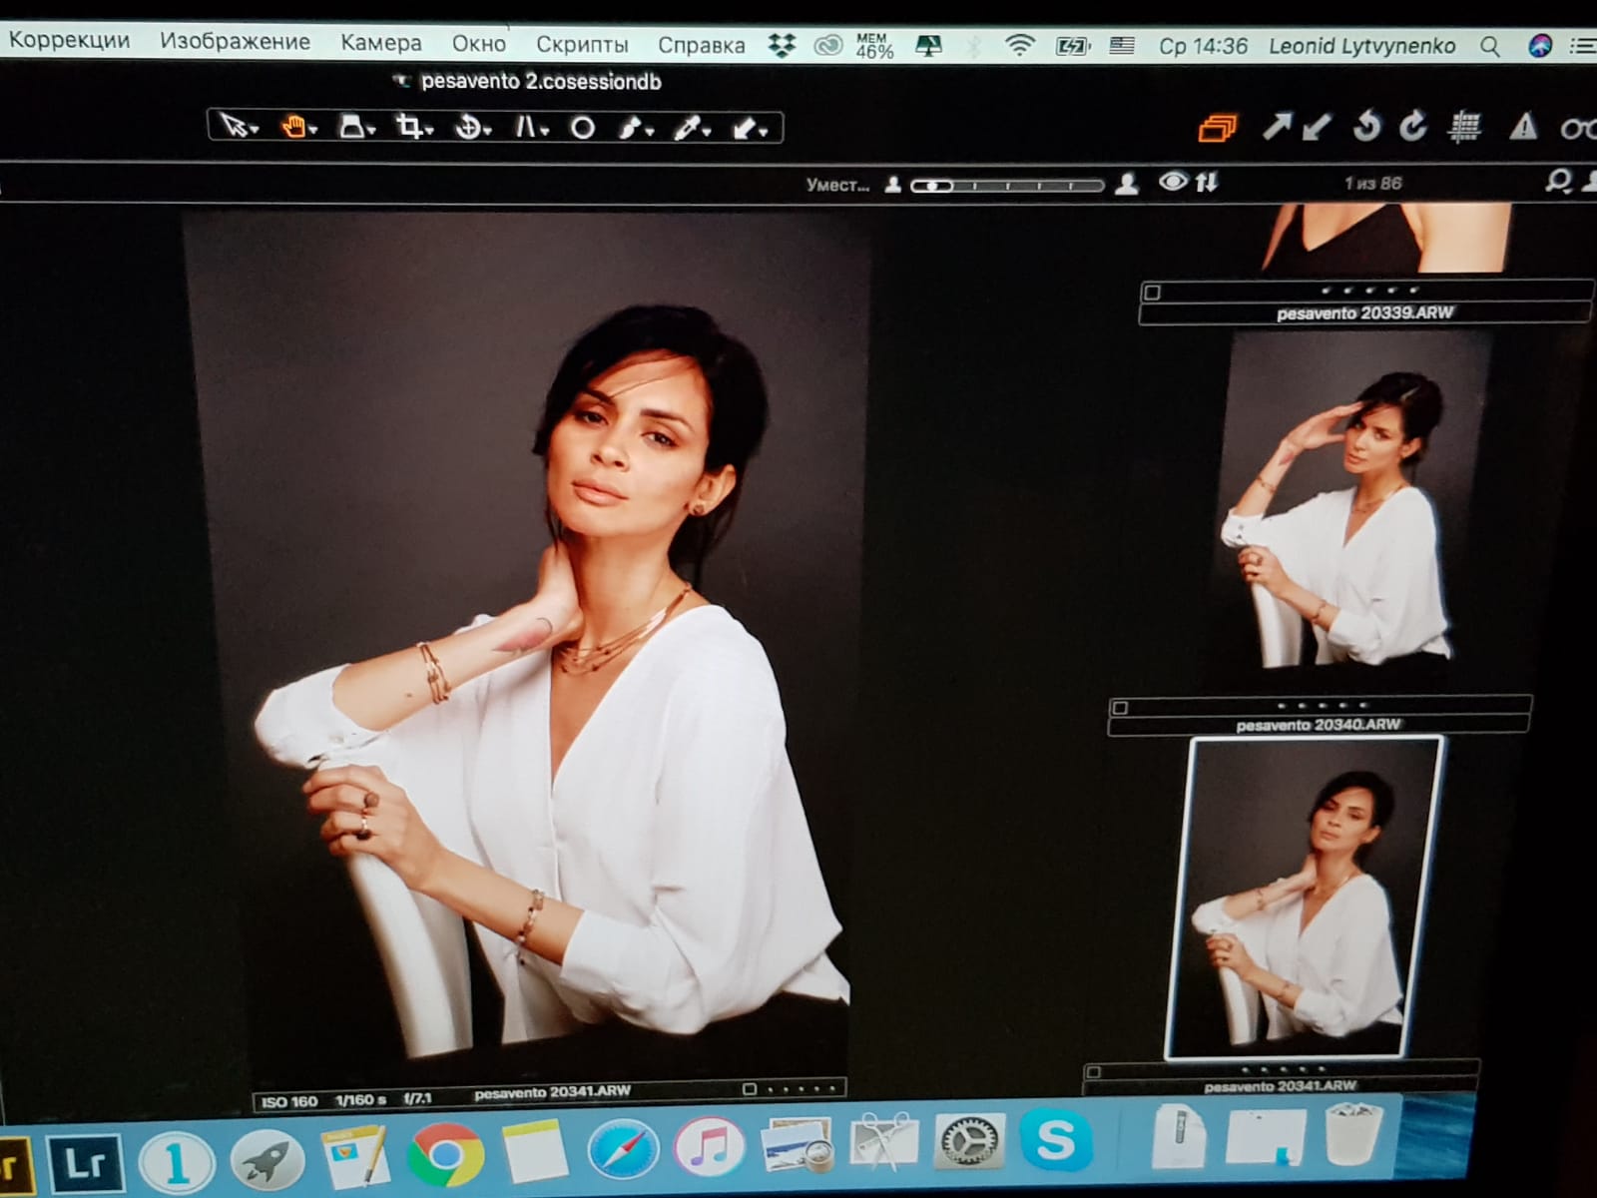Select the Draw Mask brush tool
This screenshot has width=1597, height=1198.
636,128
